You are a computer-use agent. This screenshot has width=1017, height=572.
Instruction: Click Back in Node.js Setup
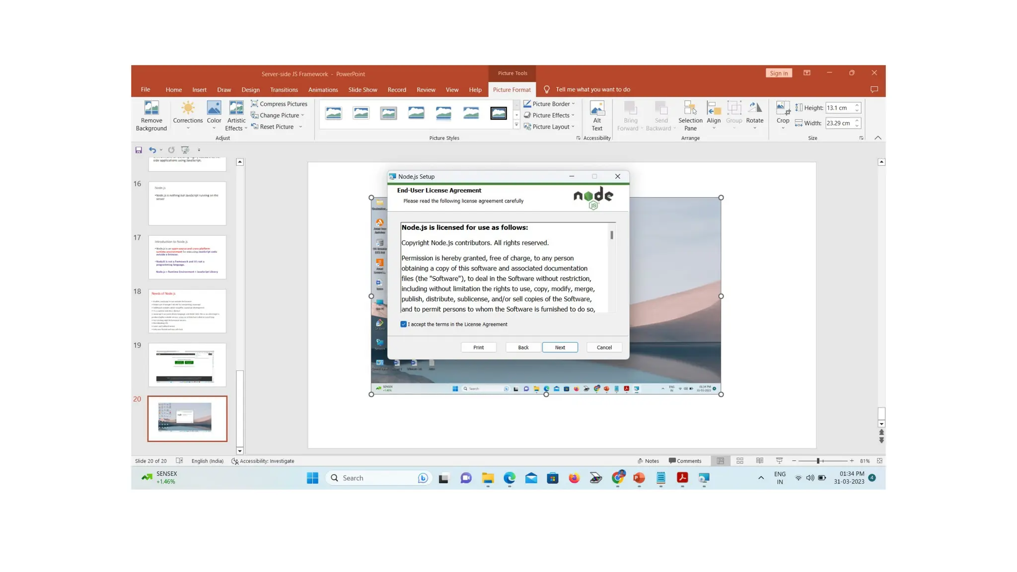523,348
